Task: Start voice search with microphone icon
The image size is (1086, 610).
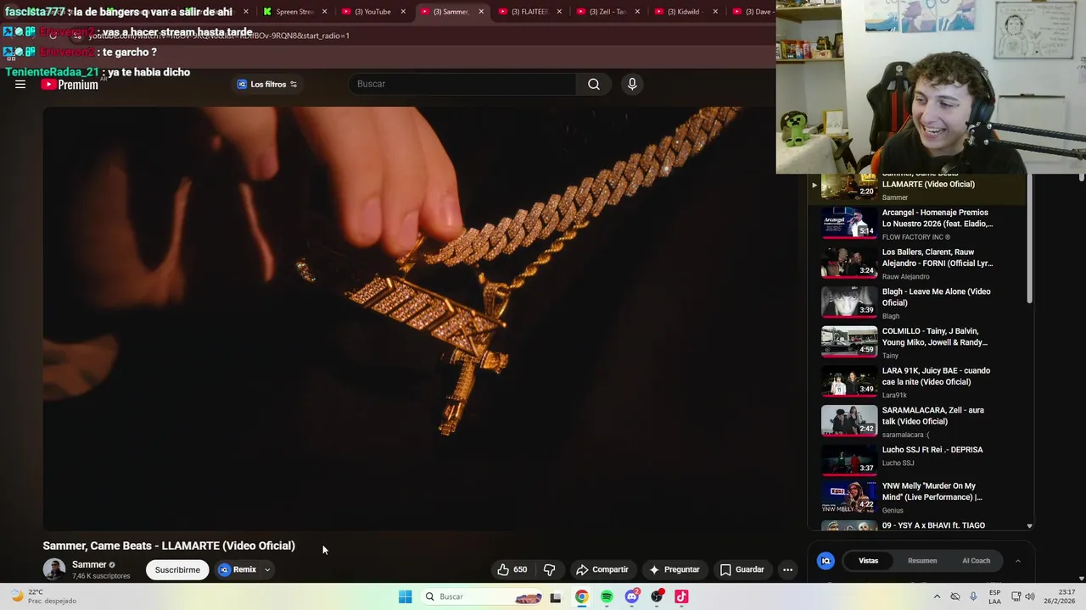Action: click(x=632, y=84)
